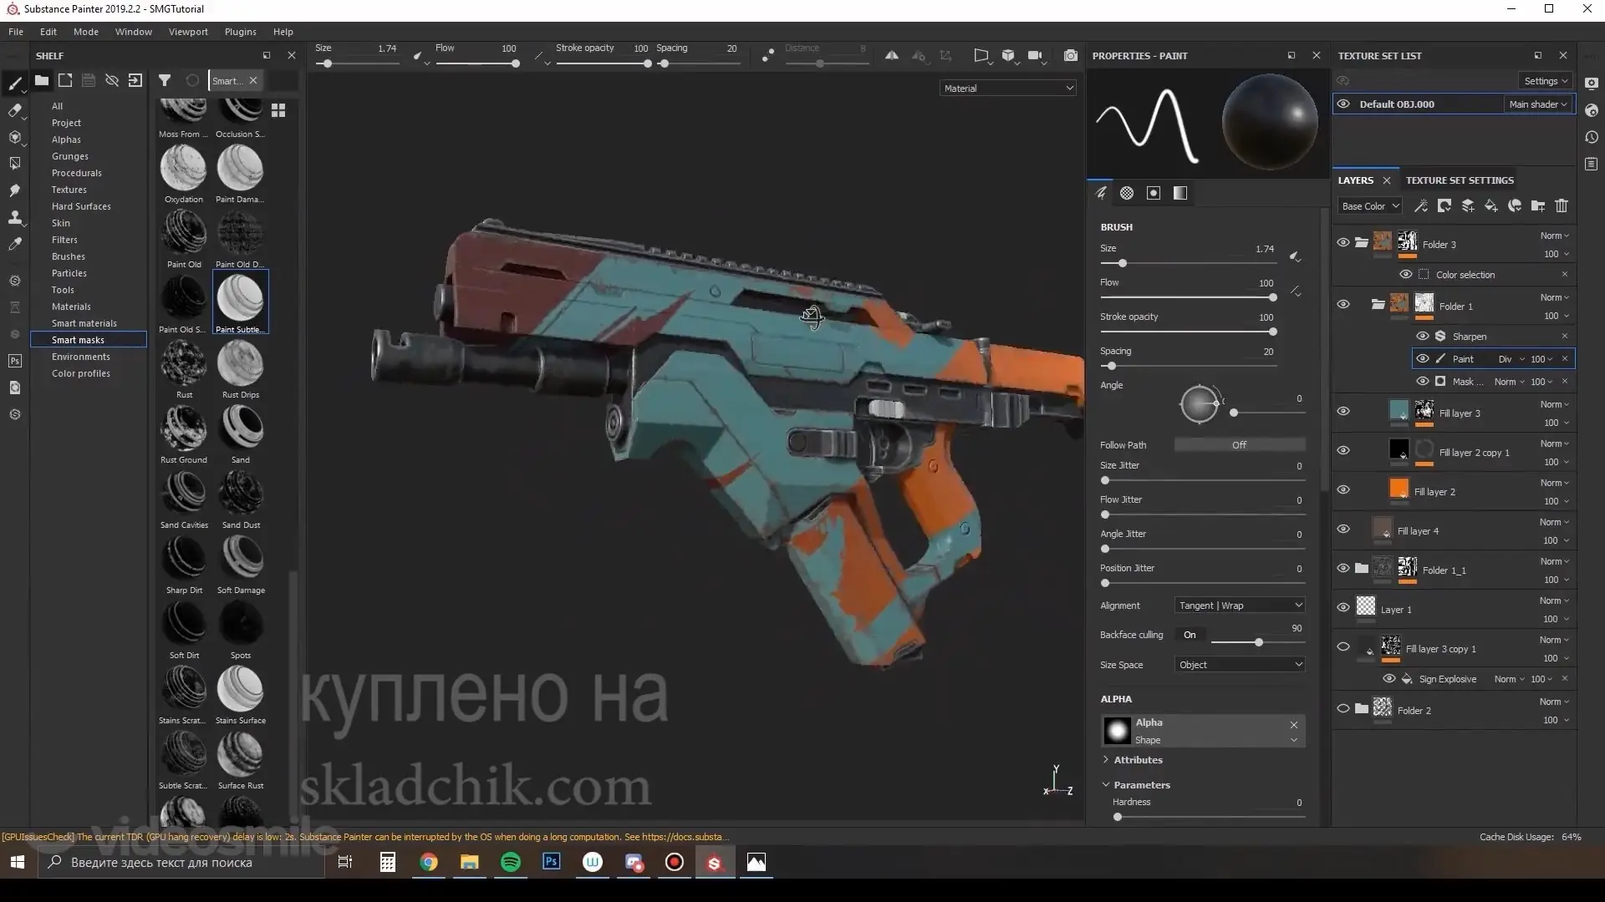This screenshot has width=1605, height=902.
Task: Toggle visibility of Folder 2
Action: [1343, 707]
